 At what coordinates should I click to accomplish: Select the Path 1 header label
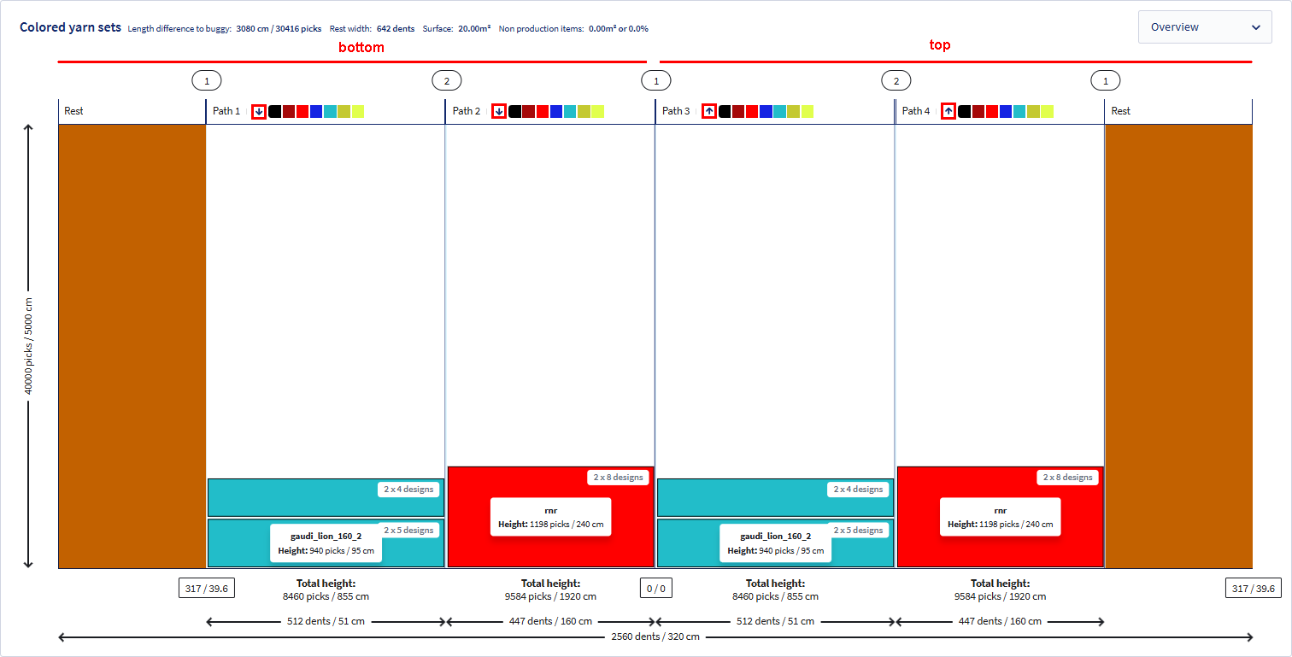226,111
